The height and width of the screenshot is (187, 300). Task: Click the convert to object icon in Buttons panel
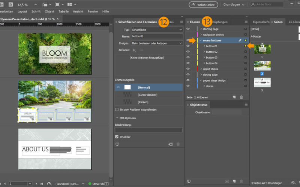coord(170,144)
